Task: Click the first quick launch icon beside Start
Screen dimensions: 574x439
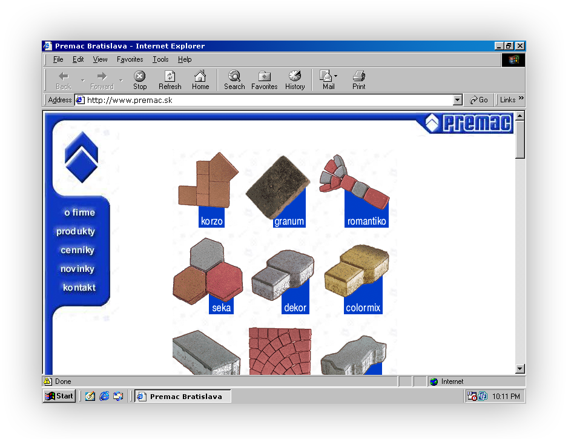Action: [90, 396]
